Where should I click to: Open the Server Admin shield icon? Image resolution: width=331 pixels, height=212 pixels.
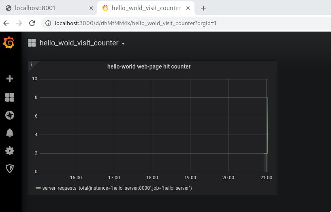pyautogui.click(x=9, y=169)
